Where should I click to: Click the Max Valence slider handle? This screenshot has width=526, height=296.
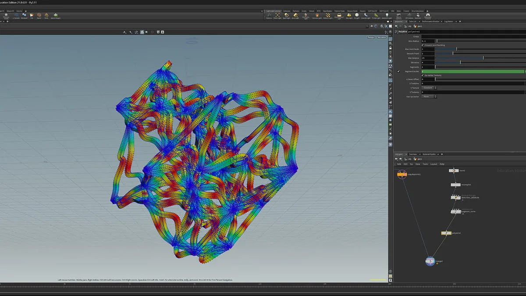coord(483,58)
